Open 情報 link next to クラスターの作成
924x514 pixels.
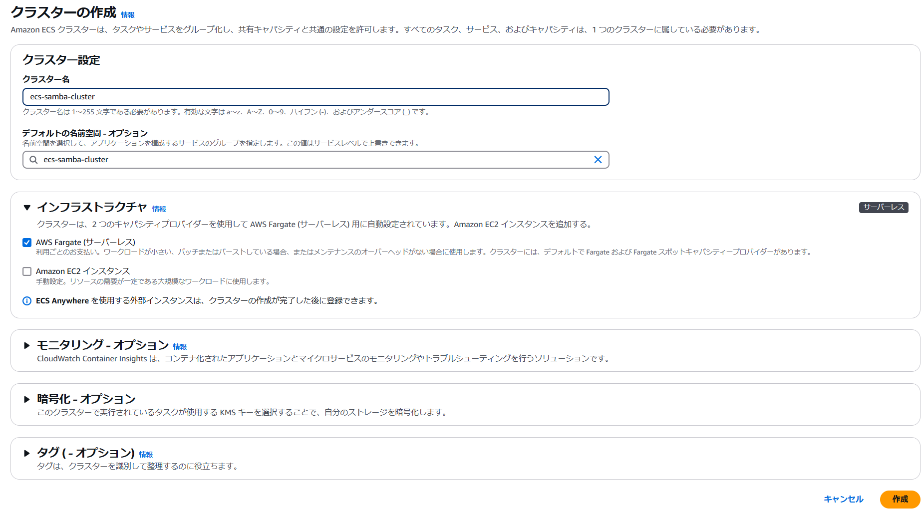[128, 15]
